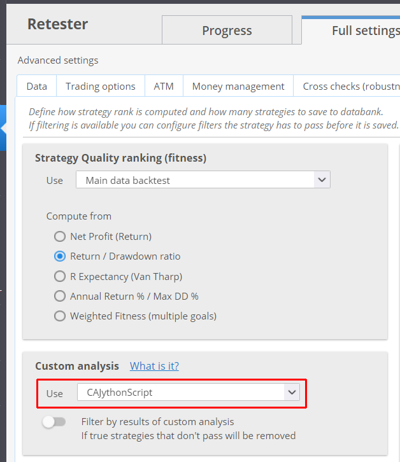Click the blue sidebar collapse arrow

tap(3, 128)
